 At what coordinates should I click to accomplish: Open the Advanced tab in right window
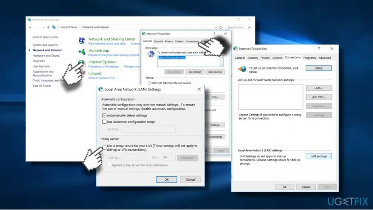[x=325, y=58]
